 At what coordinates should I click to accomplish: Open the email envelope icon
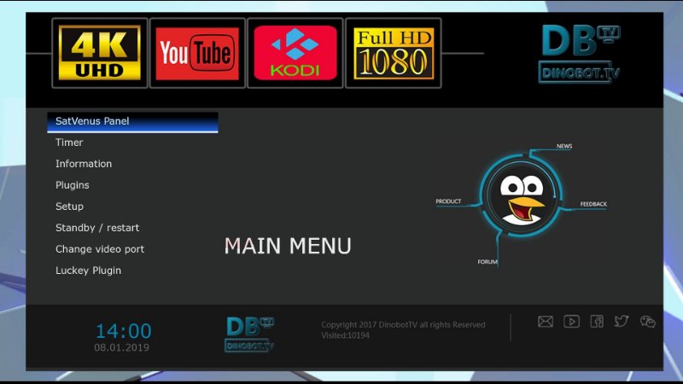point(546,322)
